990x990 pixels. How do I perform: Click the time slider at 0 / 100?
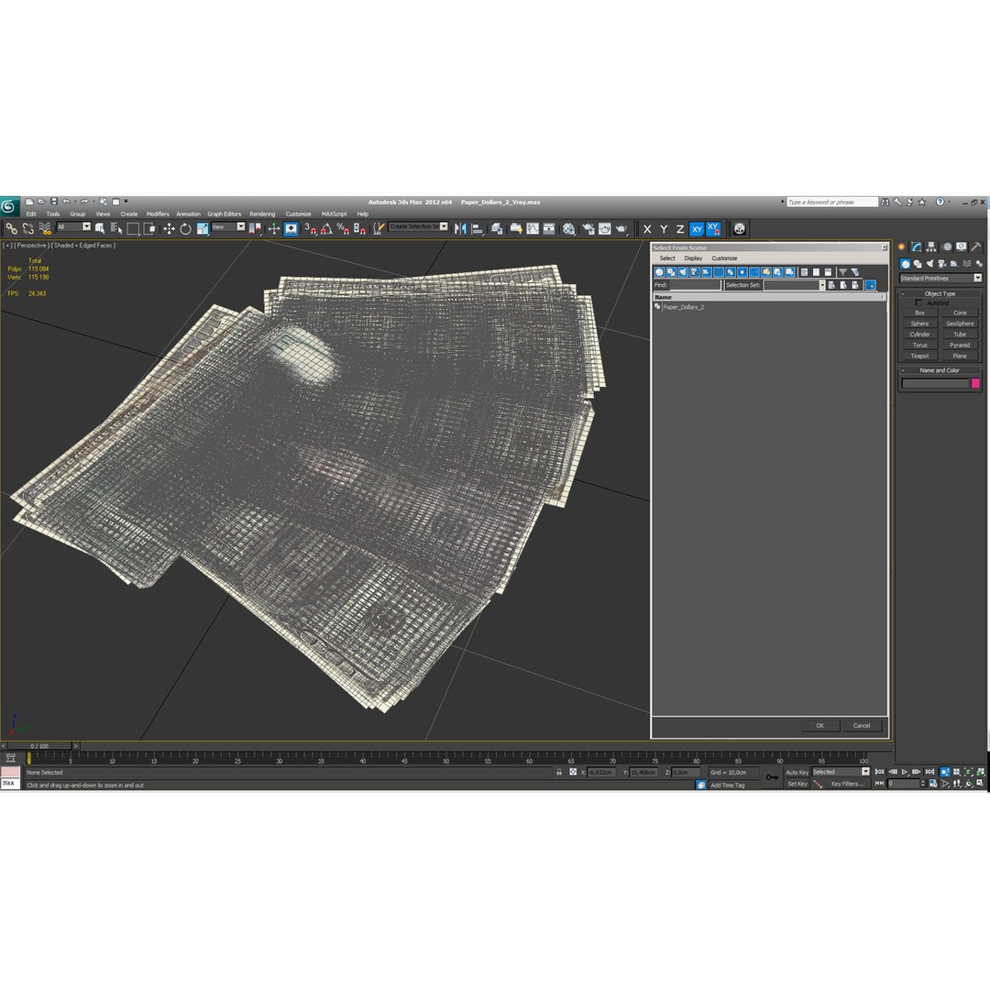pyautogui.click(x=39, y=746)
